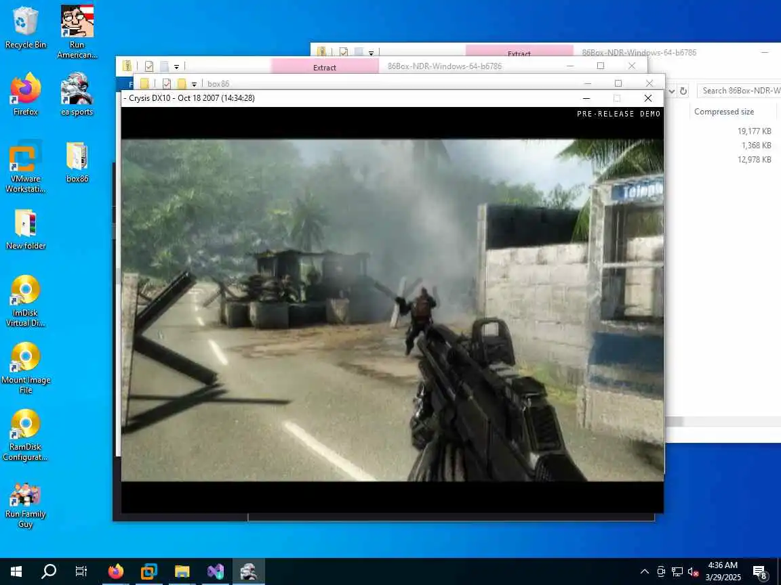
Task: Open Extract tab in middle 86Box window
Action: tap(325, 66)
